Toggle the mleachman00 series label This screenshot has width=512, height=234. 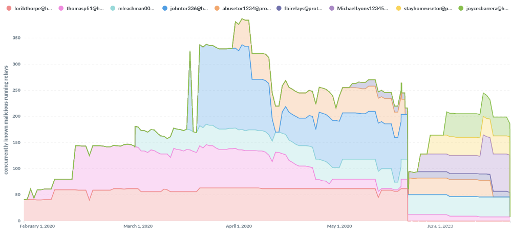pyautogui.click(x=137, y=9)
